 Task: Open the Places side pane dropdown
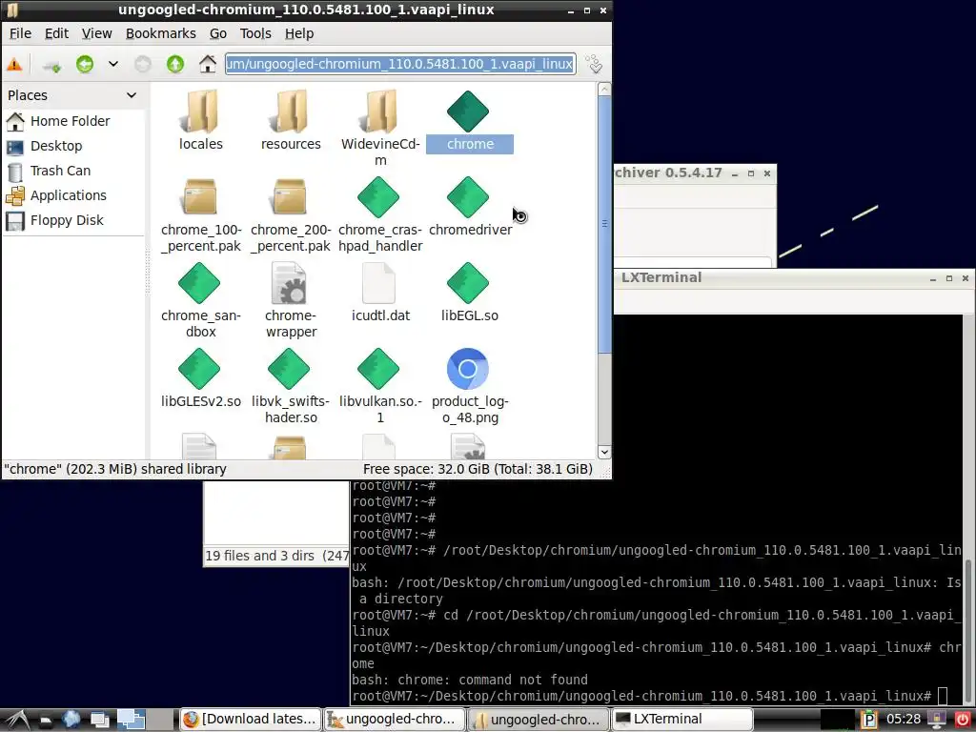click(x=132, y=95)
